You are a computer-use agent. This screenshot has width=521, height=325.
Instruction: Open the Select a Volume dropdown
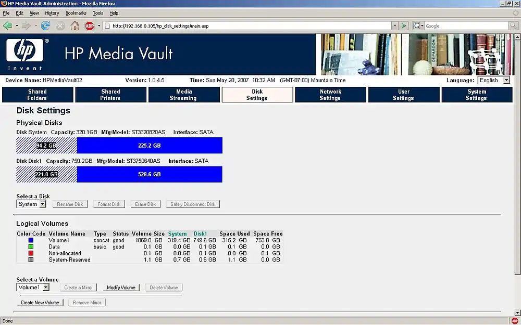(33, 288)
